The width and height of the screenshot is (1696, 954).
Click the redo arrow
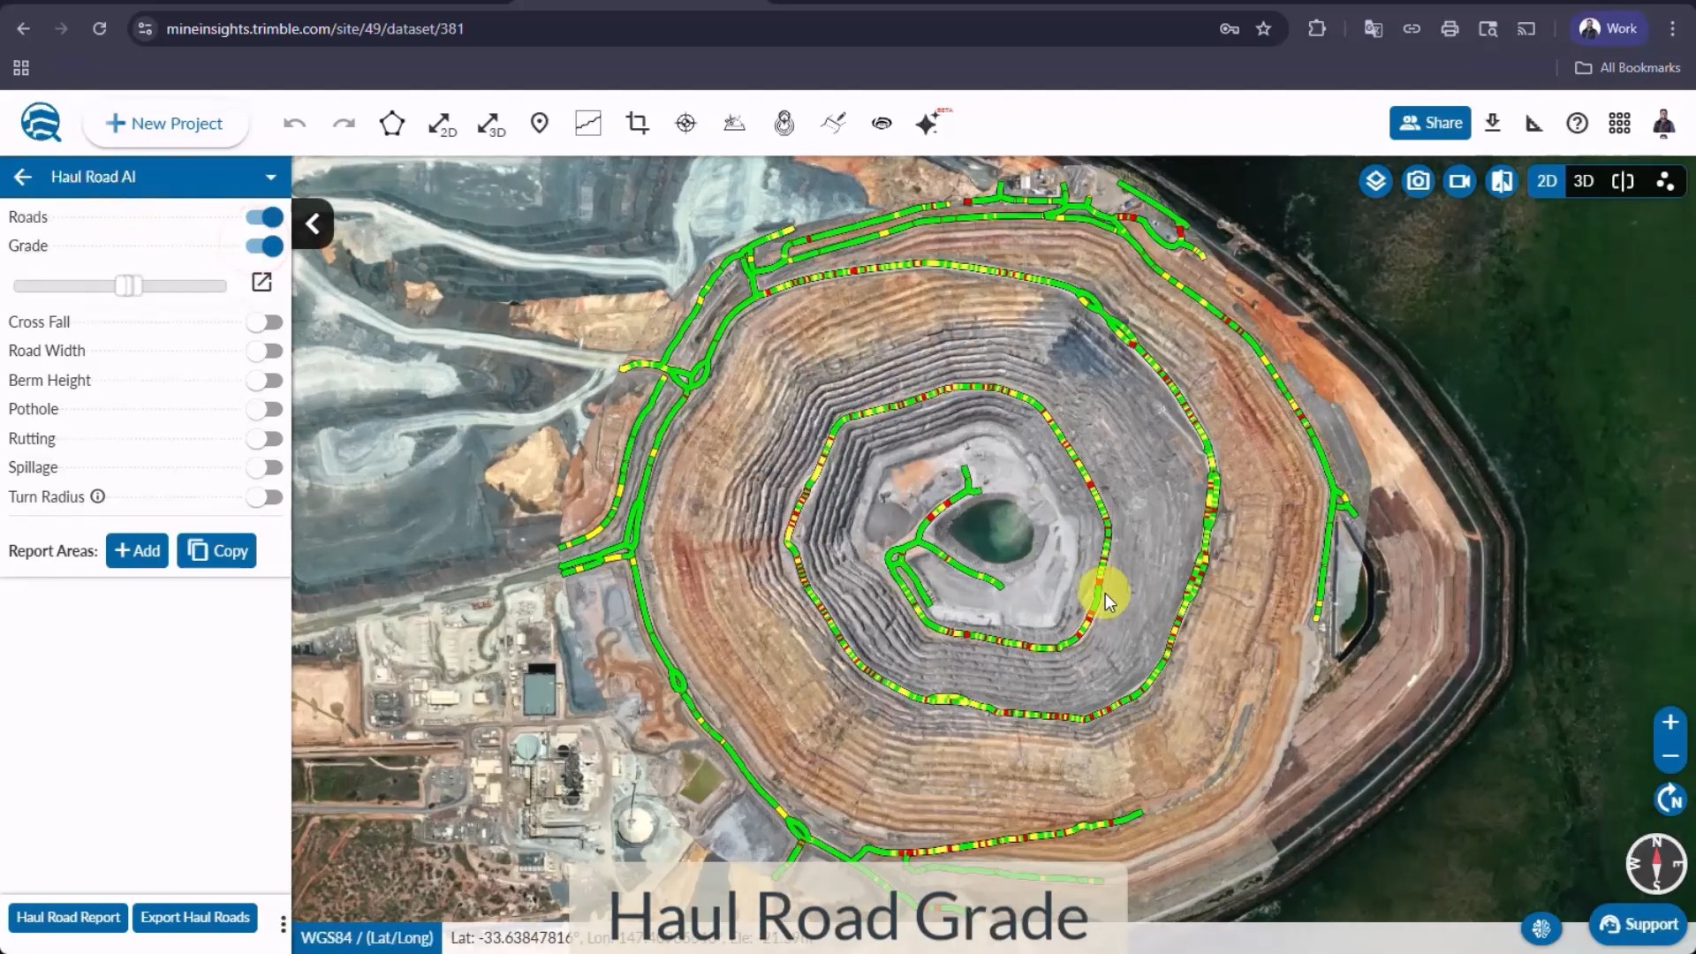coord(344,124)
